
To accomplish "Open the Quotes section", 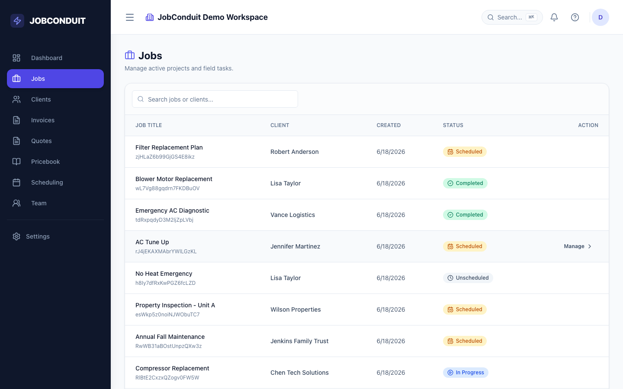I will coord(55,141).
